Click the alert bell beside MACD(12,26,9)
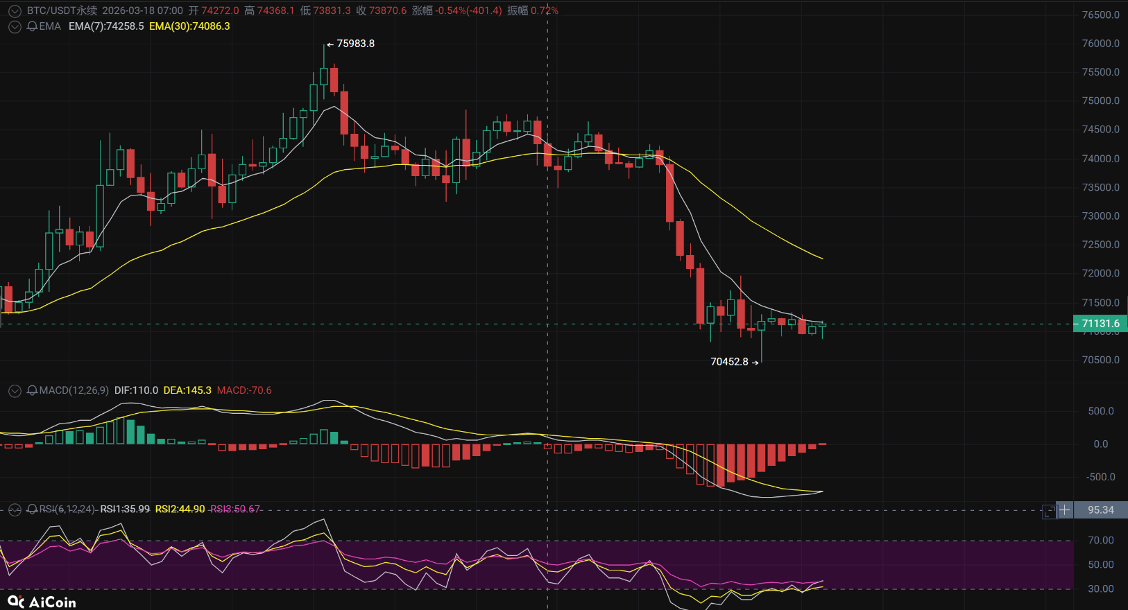1128x610 pixels. point(32,391)
